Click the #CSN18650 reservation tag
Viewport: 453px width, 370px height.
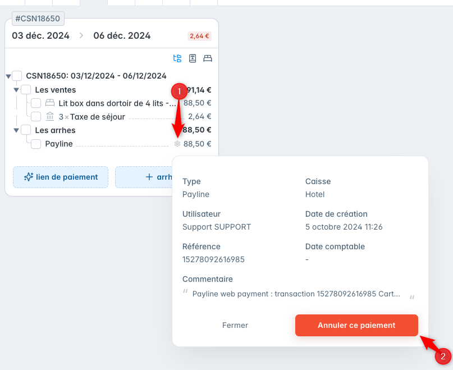(x=38, y=19)
